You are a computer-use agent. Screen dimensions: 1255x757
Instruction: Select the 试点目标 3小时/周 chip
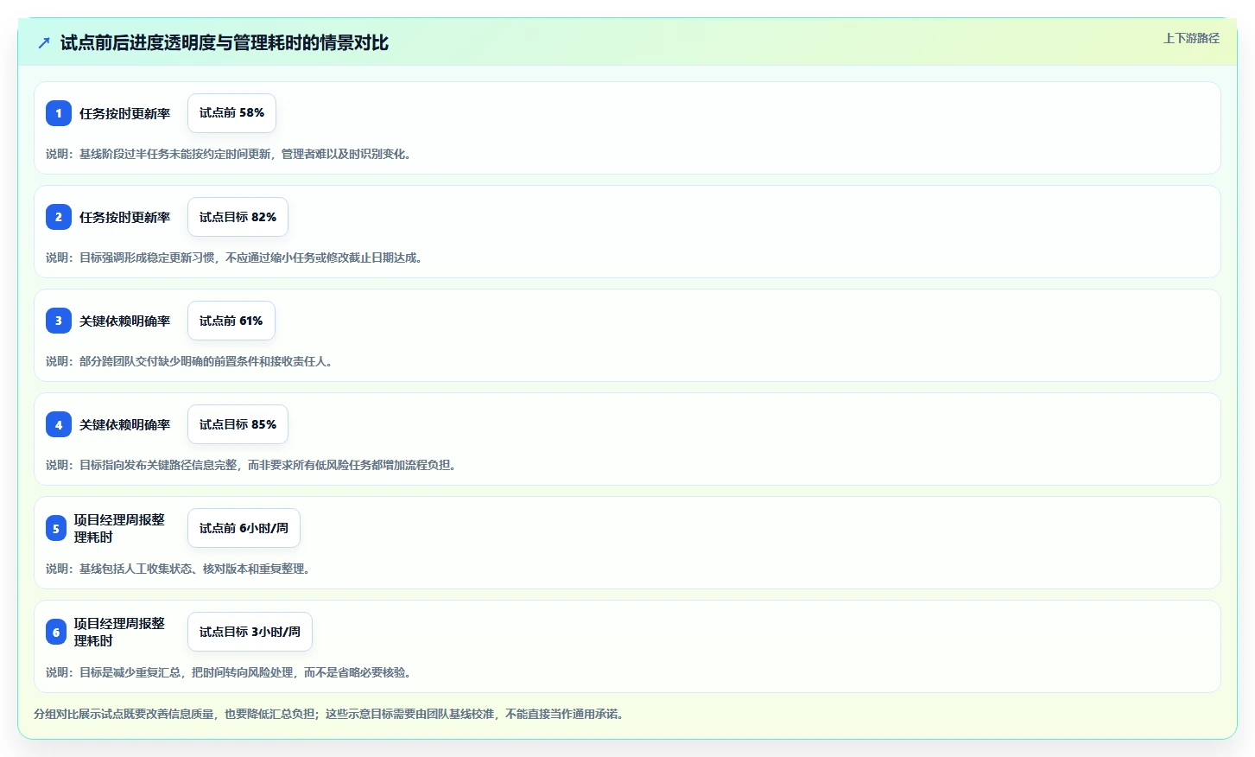coord(250,632)
